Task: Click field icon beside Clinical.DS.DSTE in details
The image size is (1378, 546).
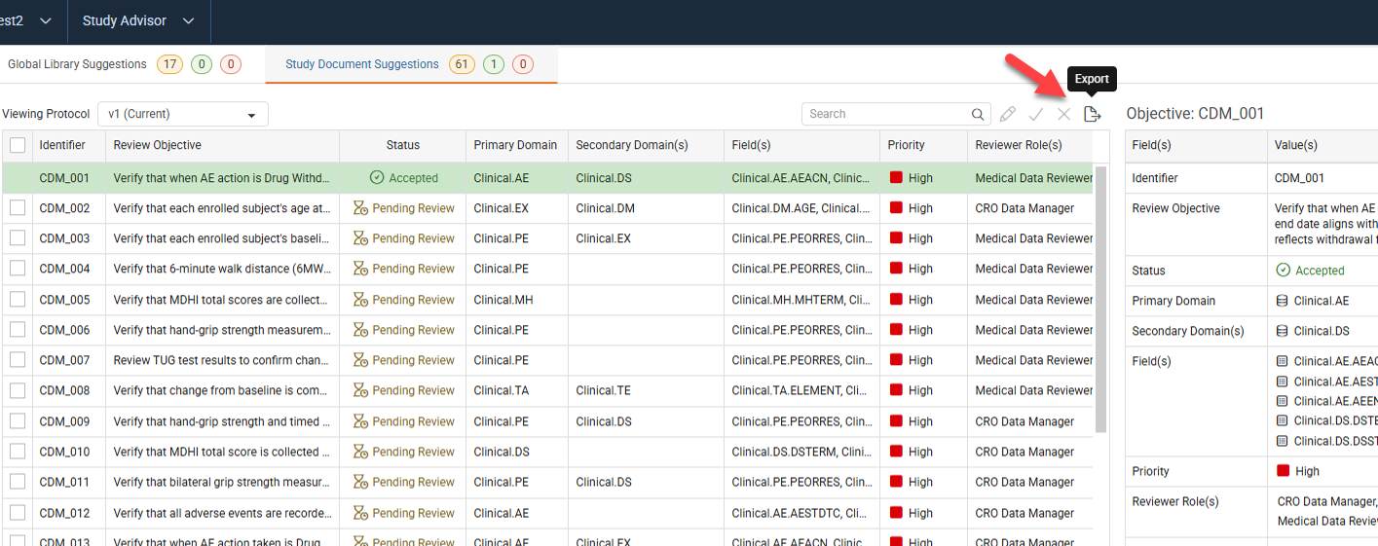Action: [1283, 420]
